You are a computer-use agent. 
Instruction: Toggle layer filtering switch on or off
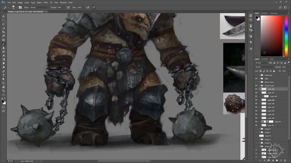coord(289,62)
